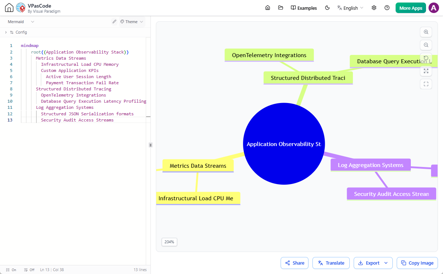
Task: Select the Metrics Data Streams node
Action: [198, 166]
